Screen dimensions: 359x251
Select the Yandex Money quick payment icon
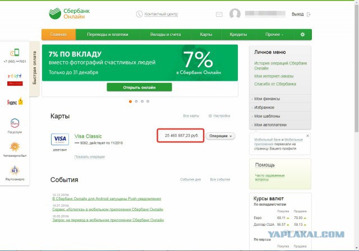click(15, 101)
